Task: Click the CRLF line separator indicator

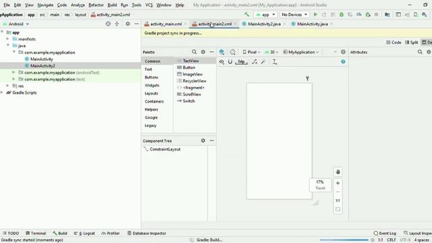Action: pos(391,240)
